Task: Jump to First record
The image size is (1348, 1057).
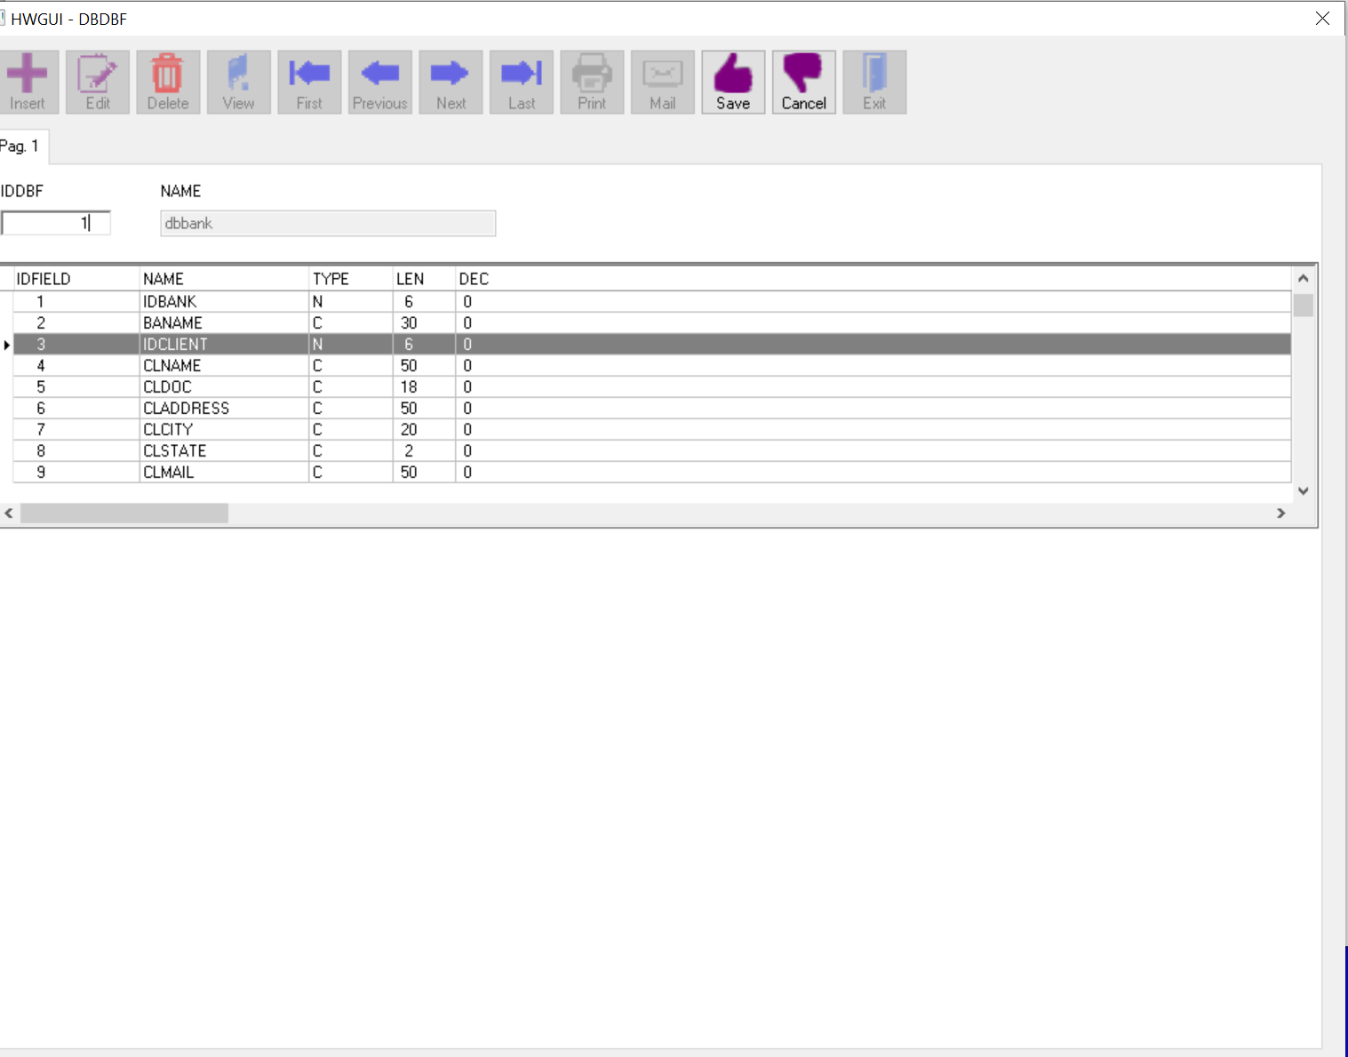Action: (x=309, y=82)
